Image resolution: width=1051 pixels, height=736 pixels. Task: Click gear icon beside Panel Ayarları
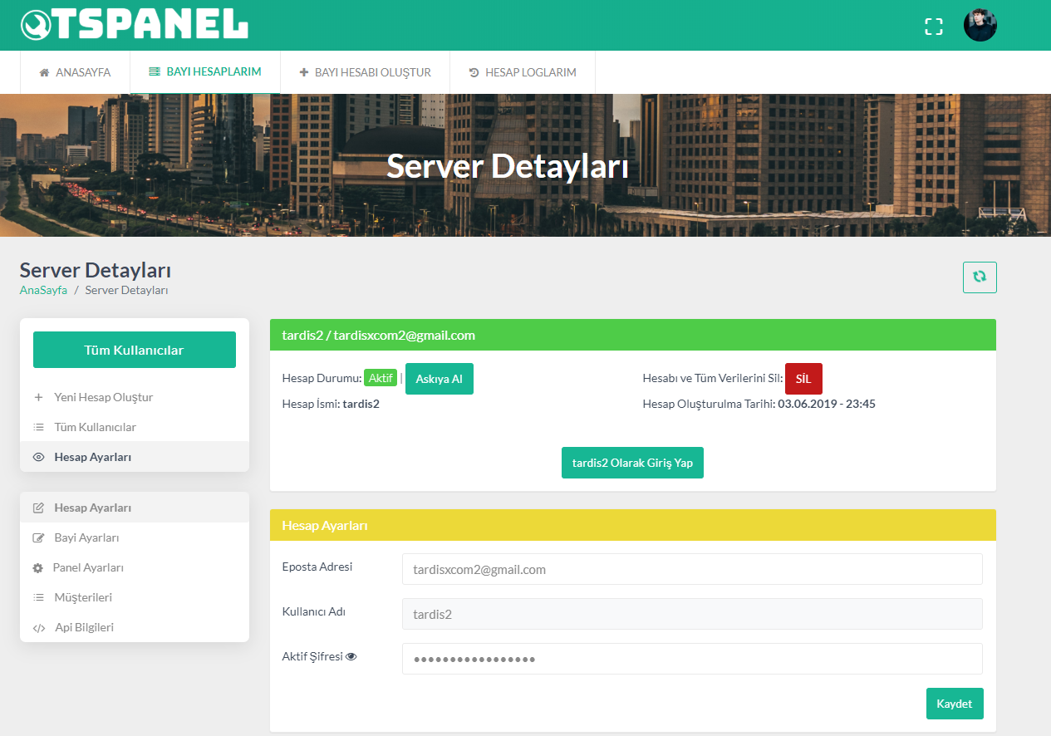click(x=37, y=568)
